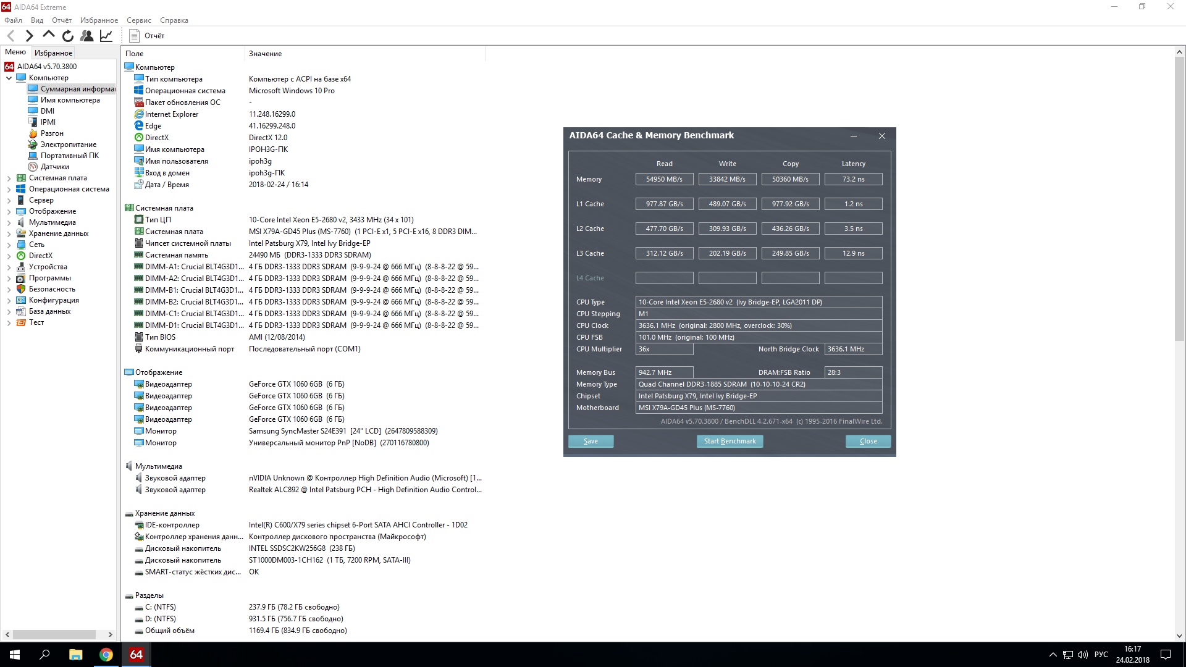Open the users icon in the toolbar
The width and height of the screenshot is (1186, 667).
(x=87, y=36)
